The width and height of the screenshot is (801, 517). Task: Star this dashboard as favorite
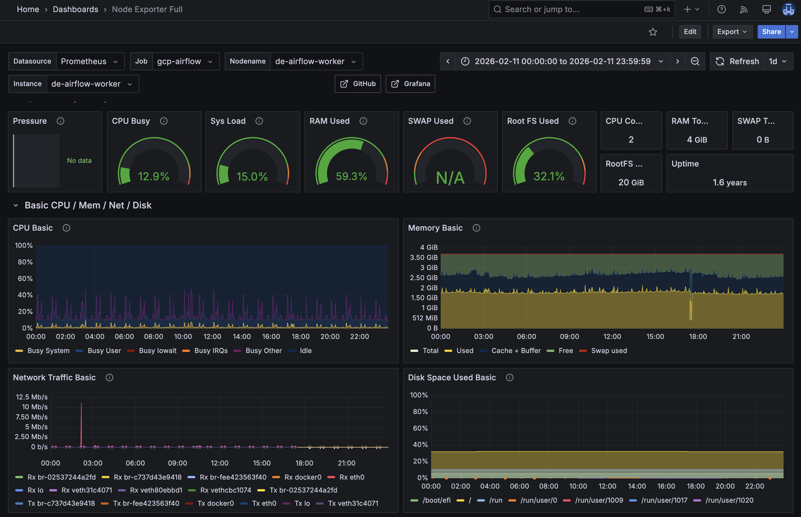pos(653,32)
